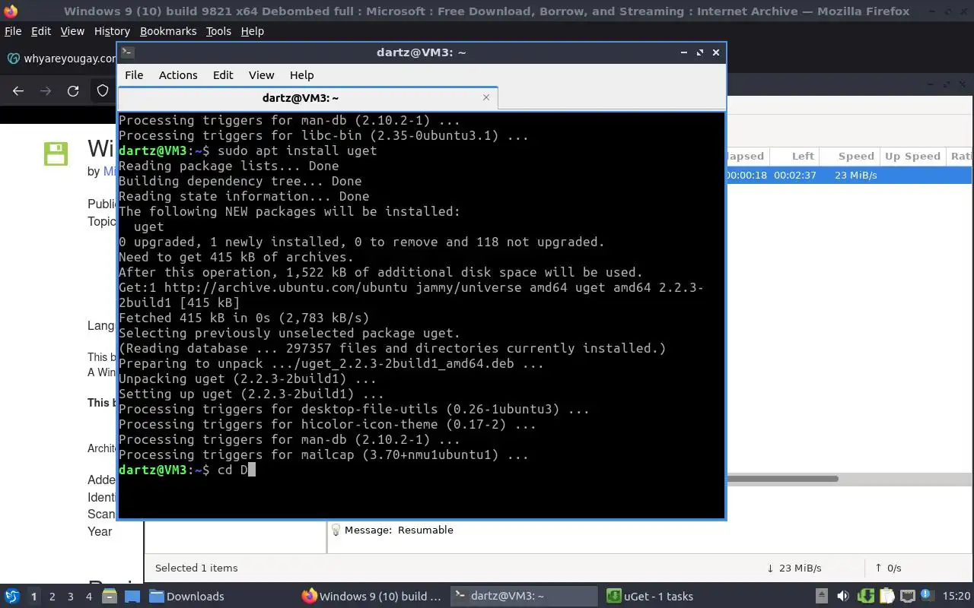
Task: Click the uGet tray icon
Action: [x=865, y=597]
